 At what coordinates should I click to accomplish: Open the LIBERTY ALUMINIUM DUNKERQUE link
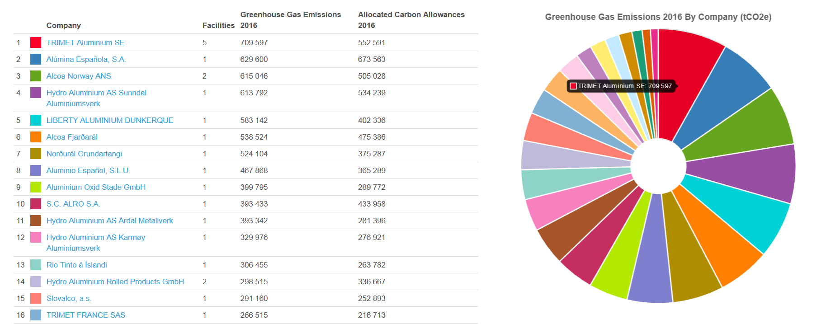tap(110, 120)
